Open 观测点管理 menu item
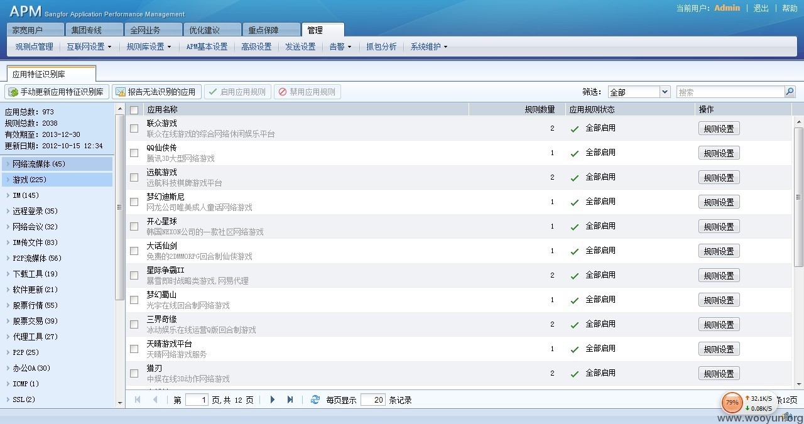The image size is (804, 424). [x=35, y=46]
